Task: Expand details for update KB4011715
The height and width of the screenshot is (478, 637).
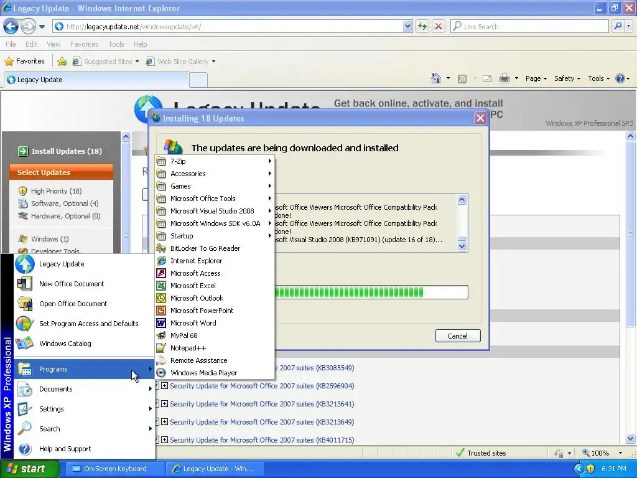Action: [164, 440]
